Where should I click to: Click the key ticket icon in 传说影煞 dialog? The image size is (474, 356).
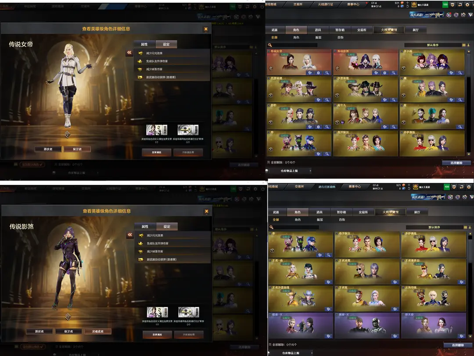(188, 312)
